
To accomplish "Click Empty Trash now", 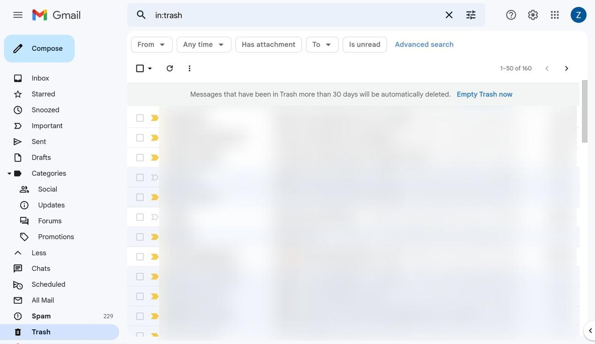I will coord(485,93).
